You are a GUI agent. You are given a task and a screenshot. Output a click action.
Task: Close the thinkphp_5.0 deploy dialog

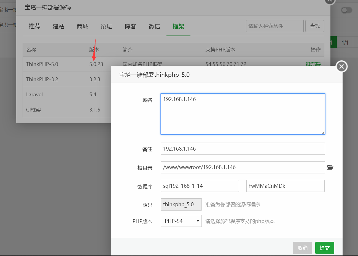[341, 66]
